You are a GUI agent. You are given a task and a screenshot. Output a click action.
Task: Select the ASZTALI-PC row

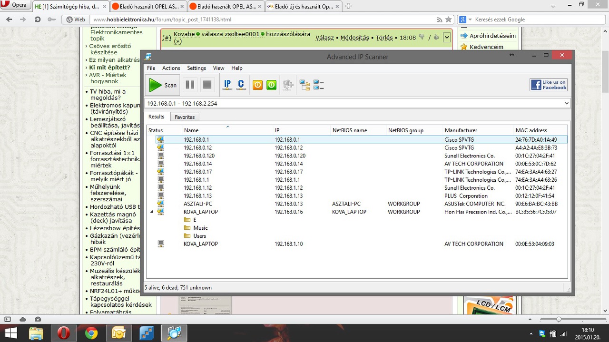(357, 204)
